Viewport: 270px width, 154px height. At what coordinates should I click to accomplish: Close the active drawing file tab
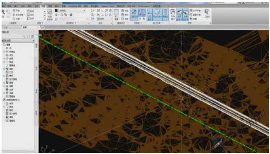(38, 27)
